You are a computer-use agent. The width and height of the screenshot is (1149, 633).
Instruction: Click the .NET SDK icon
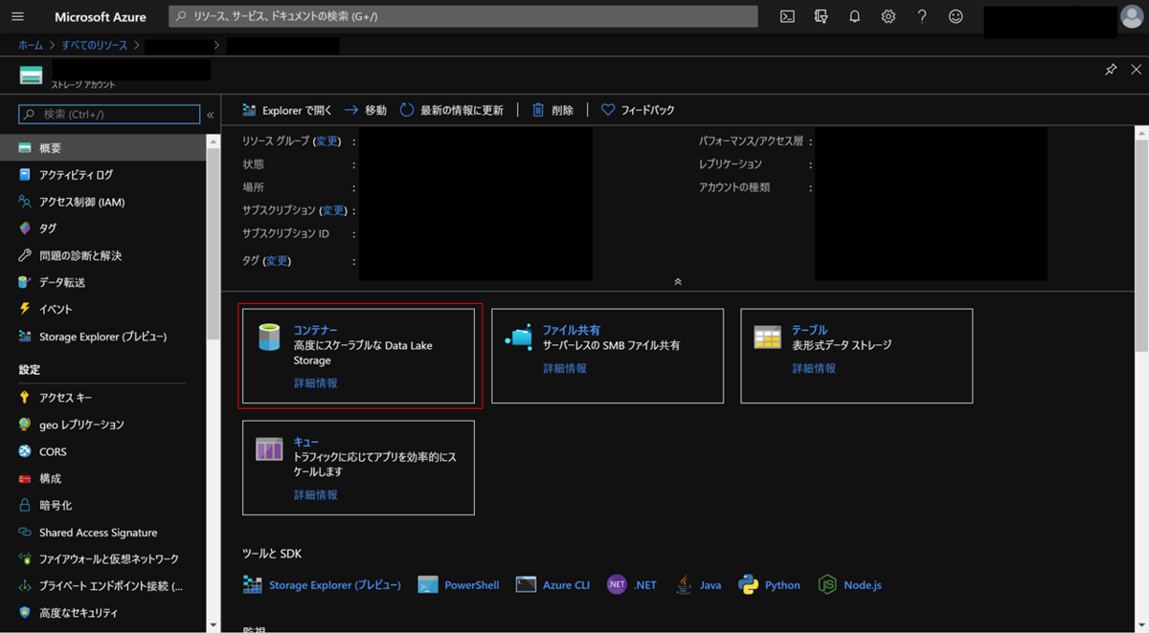coord(617,584)
